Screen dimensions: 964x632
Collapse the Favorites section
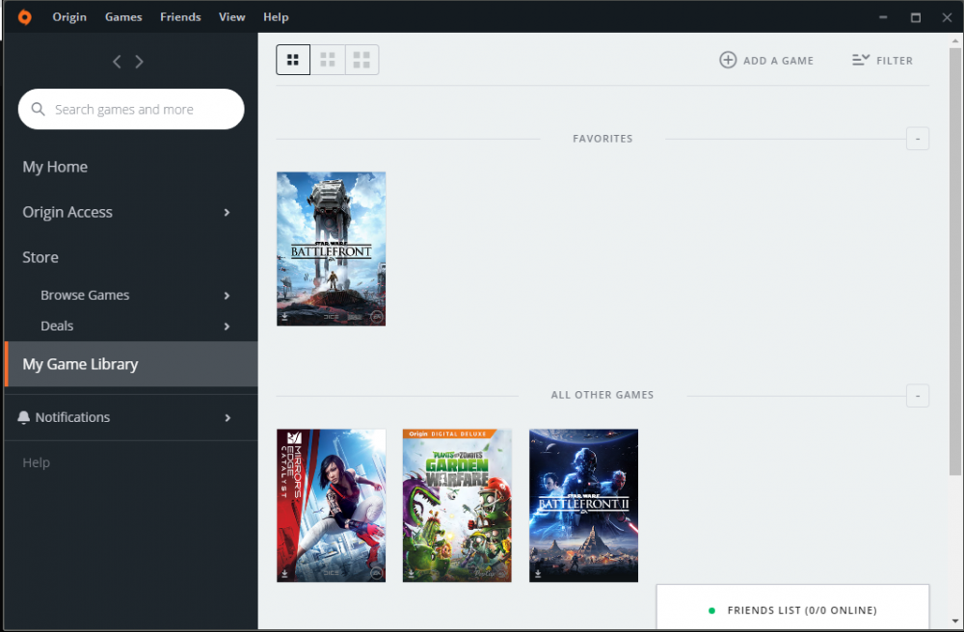point(918,139)
